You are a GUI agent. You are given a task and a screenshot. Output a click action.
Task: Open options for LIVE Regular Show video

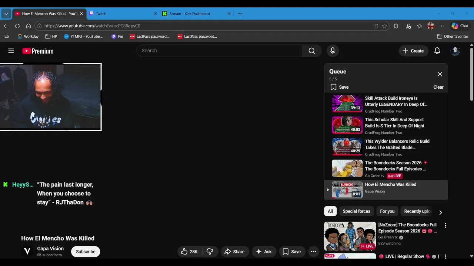[445, 256]
